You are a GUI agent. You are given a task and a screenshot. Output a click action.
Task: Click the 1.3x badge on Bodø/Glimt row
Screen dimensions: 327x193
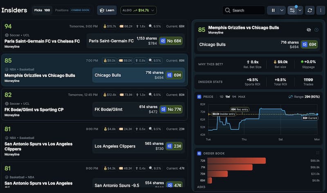pyautogui.click(x=141, y=95)
